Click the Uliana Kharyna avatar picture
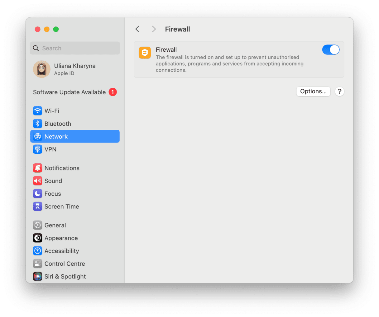The height and width of the screenshot is (317, 379). point(42,69)
